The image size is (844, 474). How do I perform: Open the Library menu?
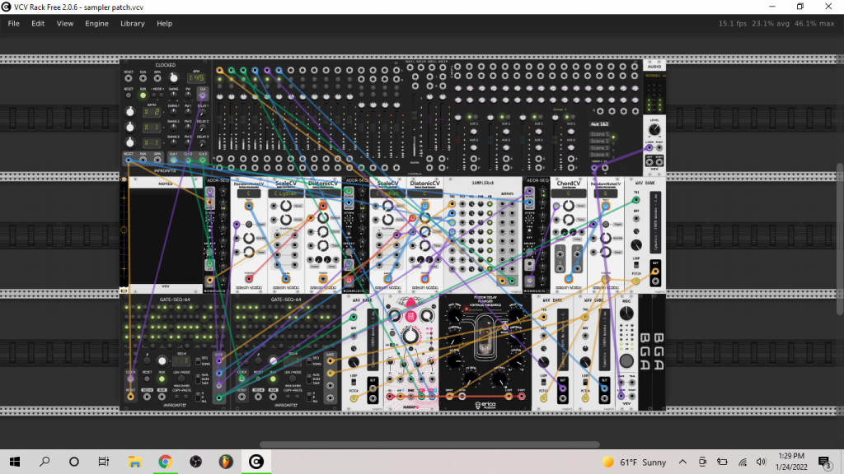tap(133, 24)
